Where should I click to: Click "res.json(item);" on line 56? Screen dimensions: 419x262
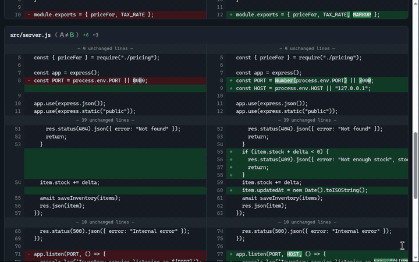pos(62,206)
